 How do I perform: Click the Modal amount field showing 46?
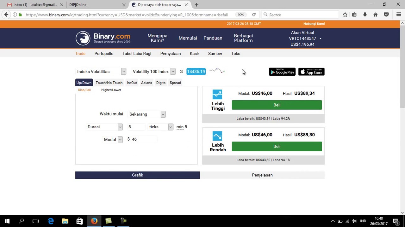point(144,139)
